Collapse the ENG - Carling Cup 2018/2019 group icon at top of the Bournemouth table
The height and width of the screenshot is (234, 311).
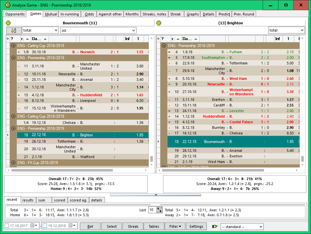coord(13,46)
